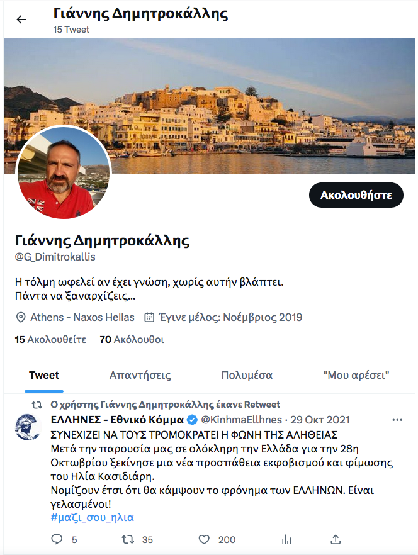Switch to the Απαντήσεις tab
This screenshot has height=555, width=418.
coord(140,375)
